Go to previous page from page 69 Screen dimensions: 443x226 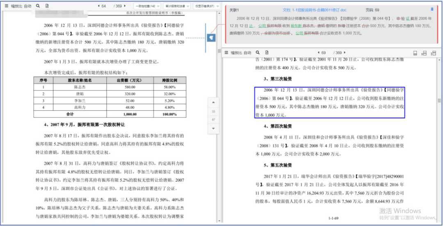318,53
